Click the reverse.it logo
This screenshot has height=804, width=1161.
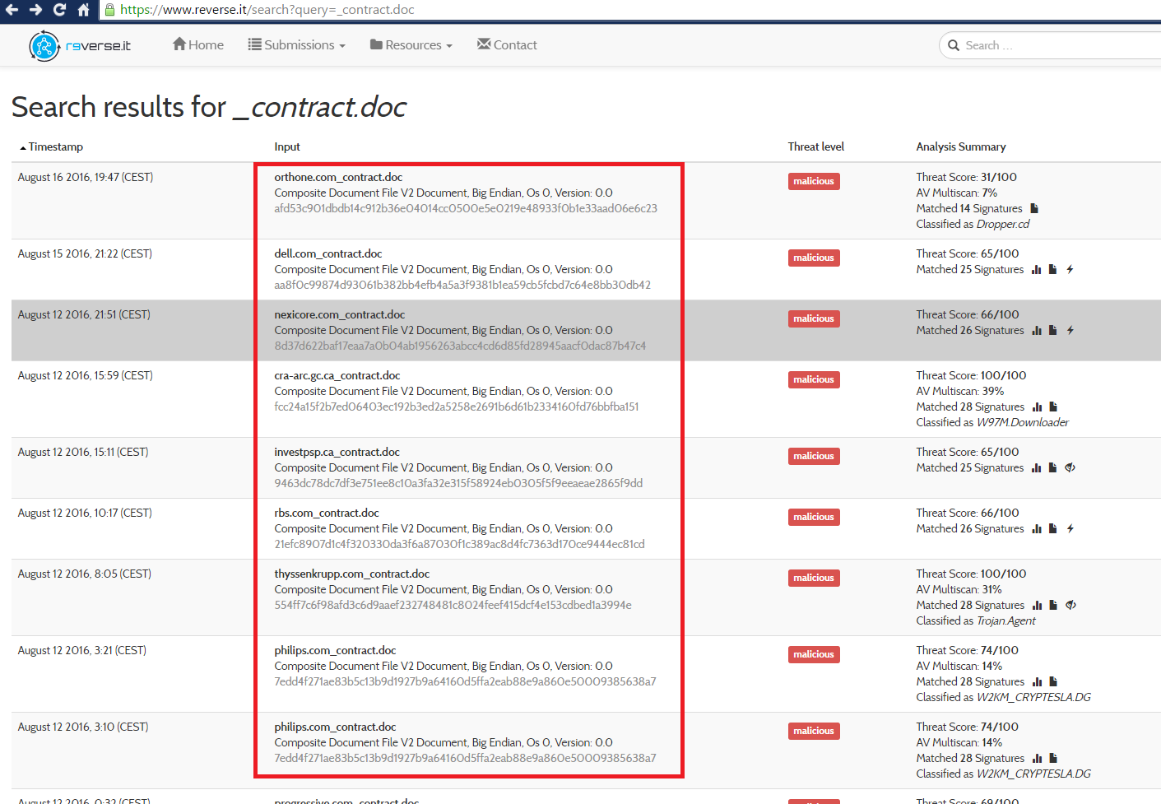[80, 46]
